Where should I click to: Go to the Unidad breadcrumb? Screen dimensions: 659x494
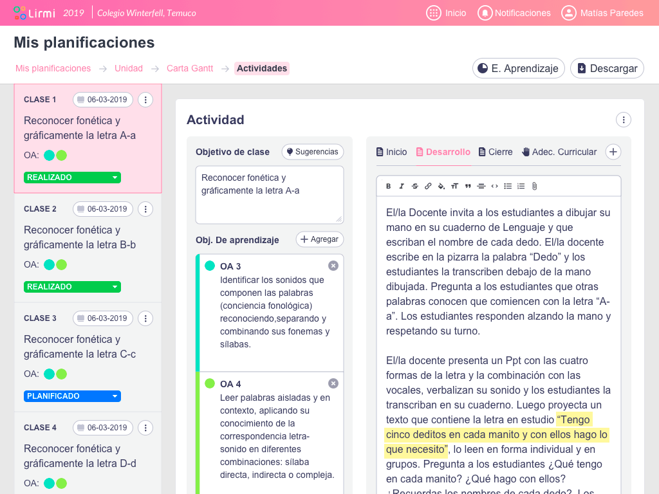point(129,68)
